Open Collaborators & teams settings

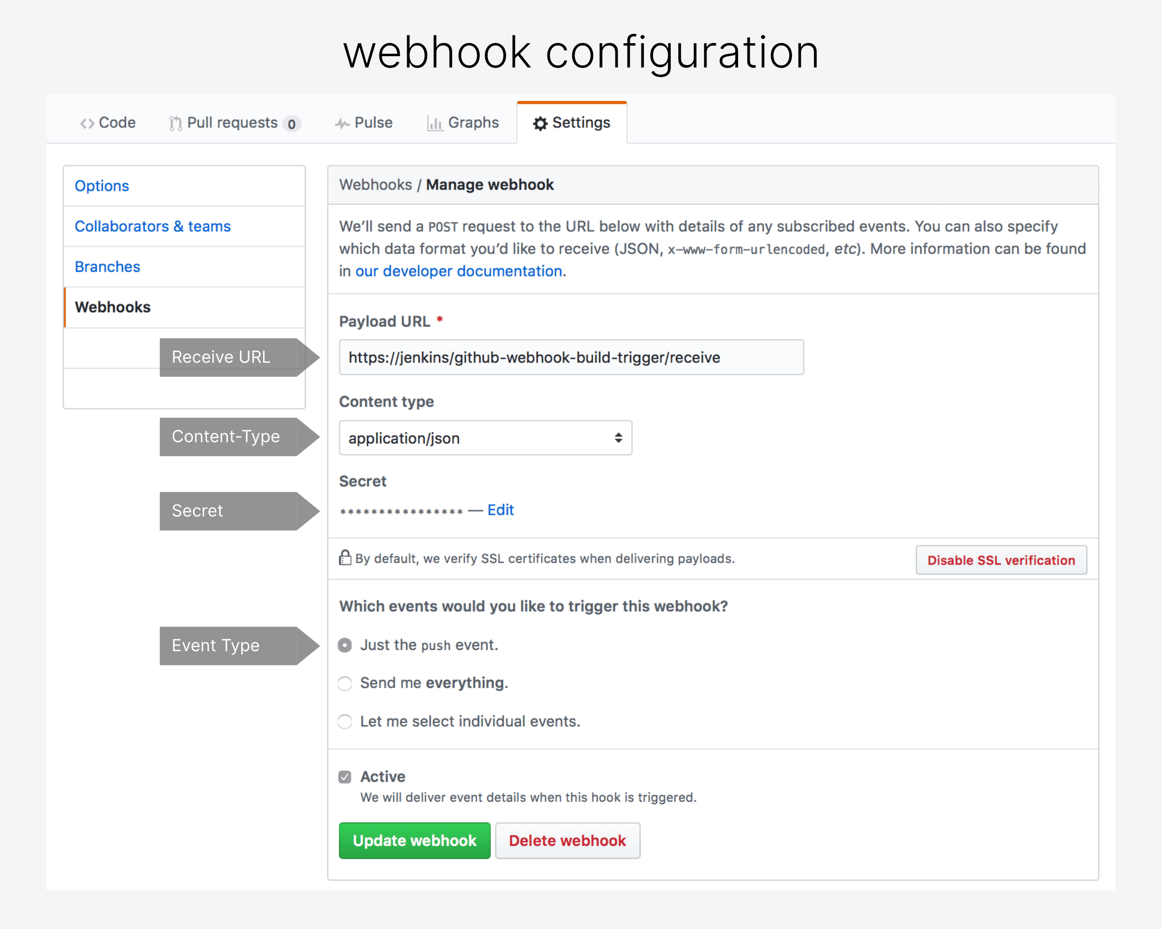pos(152,226)
